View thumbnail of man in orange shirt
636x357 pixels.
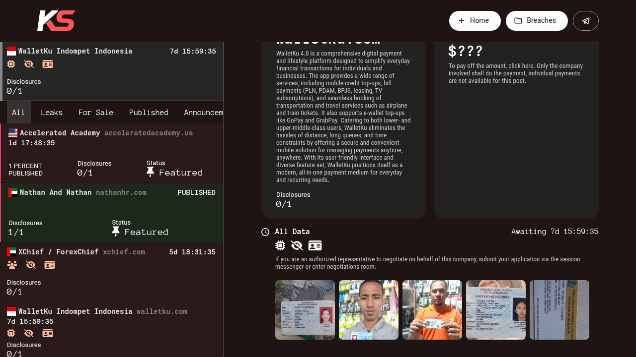point(432,310)
